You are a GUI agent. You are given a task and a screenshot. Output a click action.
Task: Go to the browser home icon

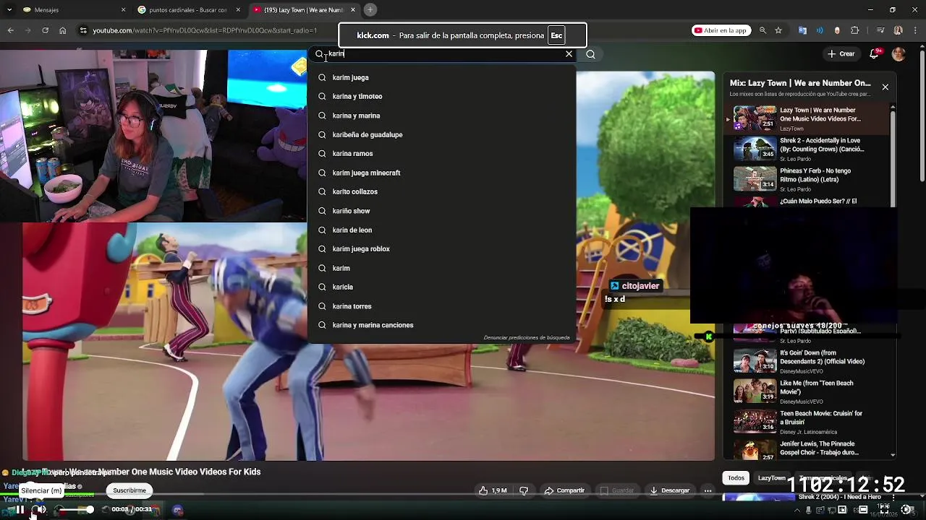point(63,30)
